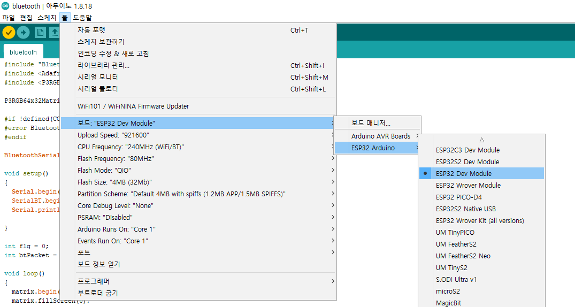Select S.ODI Ultra v1 board
Screen dimensions: 575x307
481,279
